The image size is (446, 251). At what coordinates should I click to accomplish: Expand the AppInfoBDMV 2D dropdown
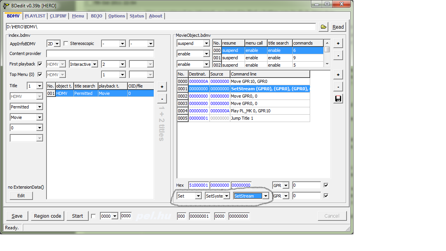coord(57,44)
